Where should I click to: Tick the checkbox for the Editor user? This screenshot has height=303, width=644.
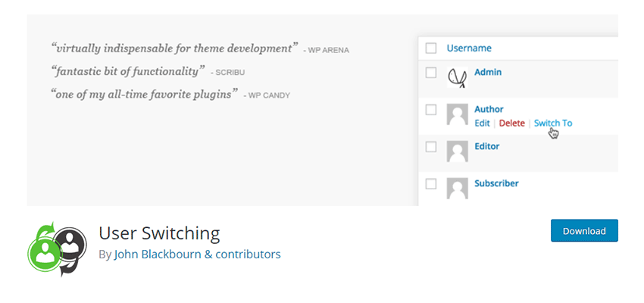(431, 147)
